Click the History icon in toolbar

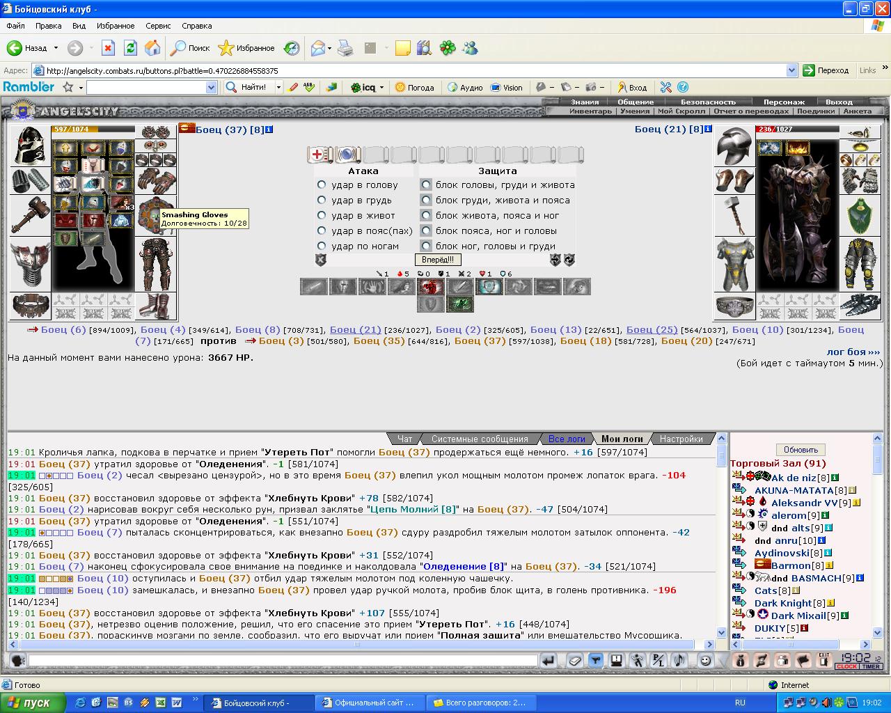pyautogui.click(x=291, y=48)
